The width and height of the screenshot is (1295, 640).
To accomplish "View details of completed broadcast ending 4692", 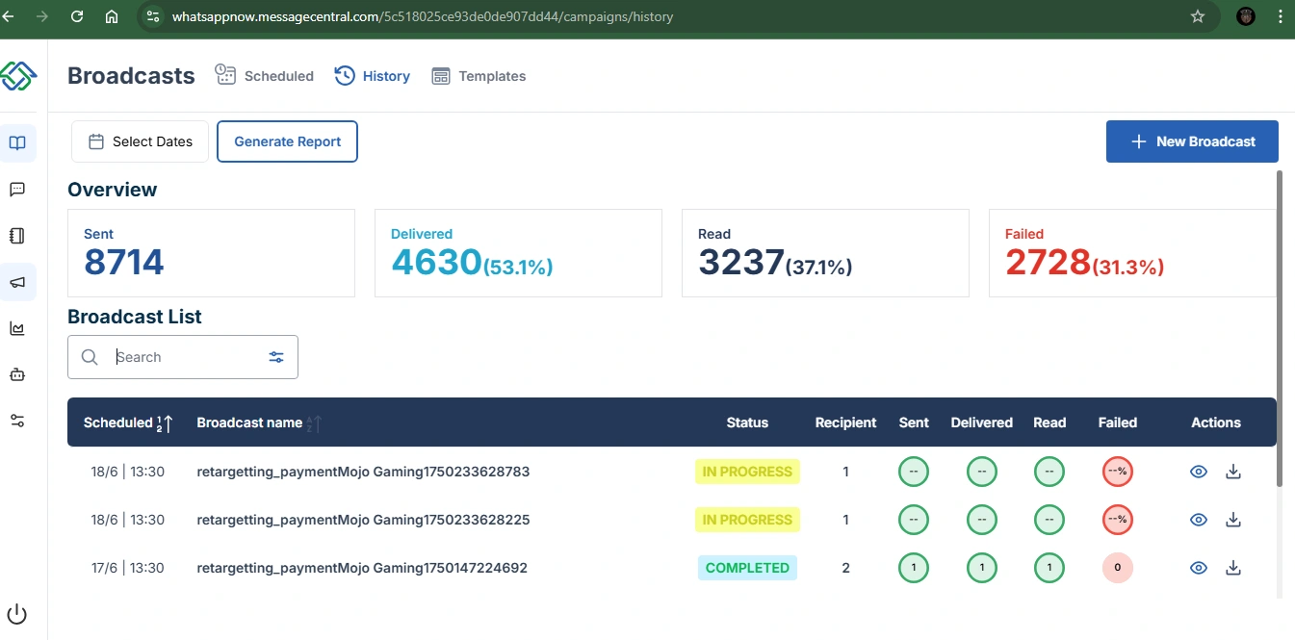I will (x=1199, y=568).
